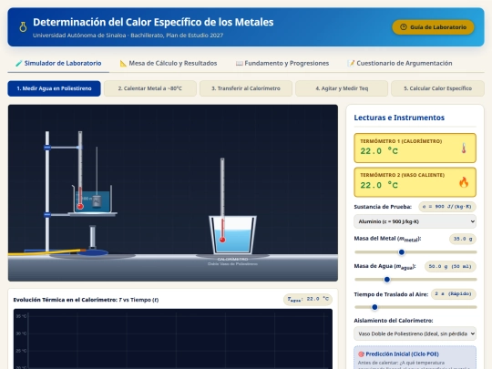
Task: Open the Mesa de Cálculo y Resultados tab
Action: point(169,64)
